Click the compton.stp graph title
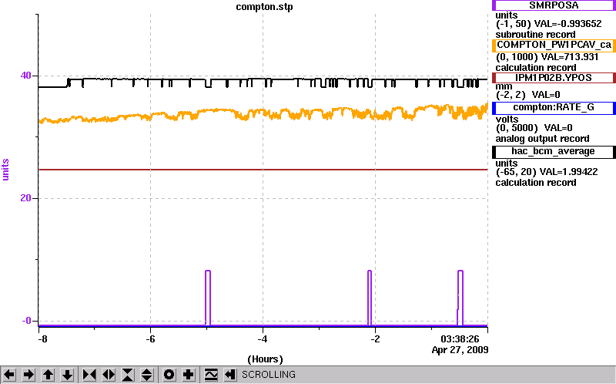Screen dimensions: 616x384 264,7
